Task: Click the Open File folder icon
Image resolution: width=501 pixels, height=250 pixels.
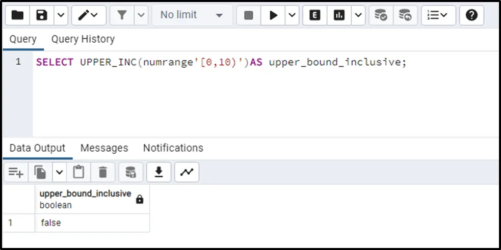Action: pos(17,15)
